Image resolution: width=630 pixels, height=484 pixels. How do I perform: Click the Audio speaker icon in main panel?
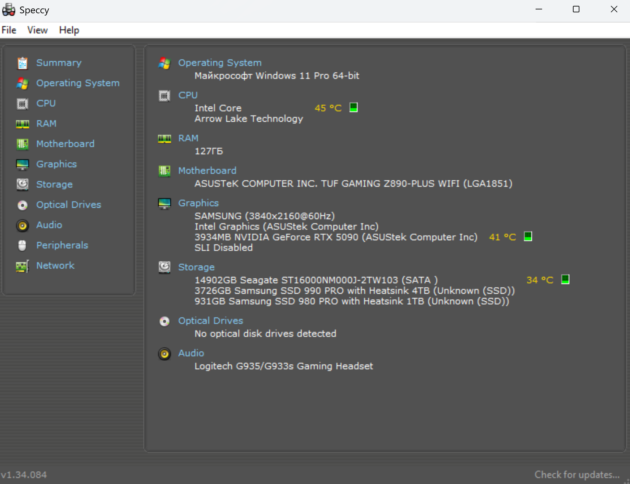coord(164,354)
